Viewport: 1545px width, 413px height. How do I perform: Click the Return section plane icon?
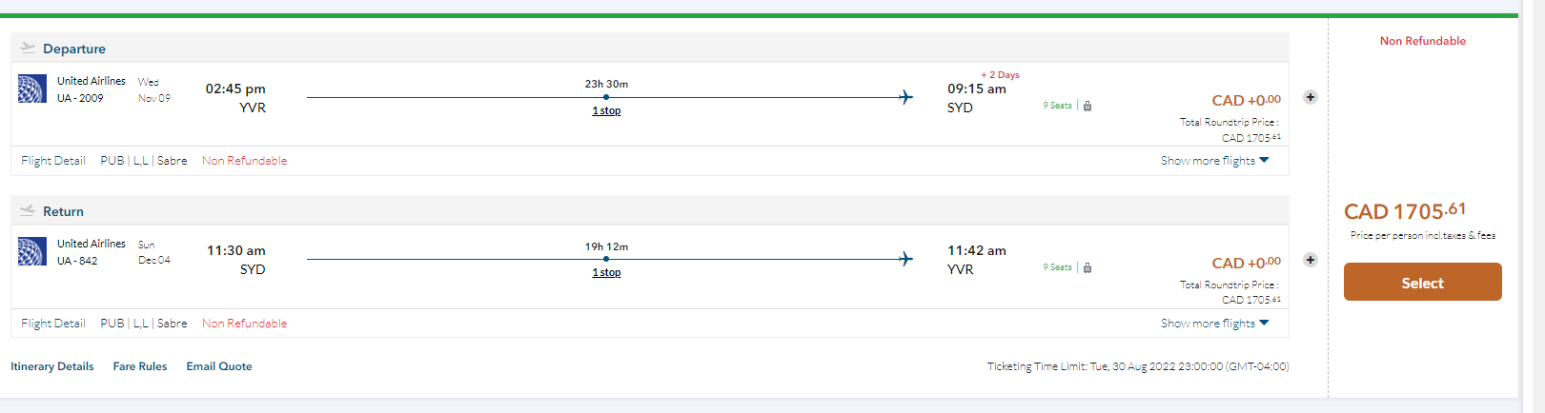(28, 210)
